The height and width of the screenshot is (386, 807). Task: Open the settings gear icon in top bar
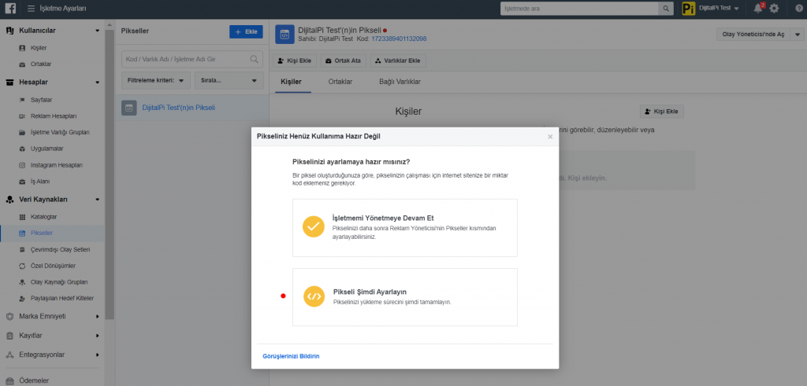pos(774,9)
